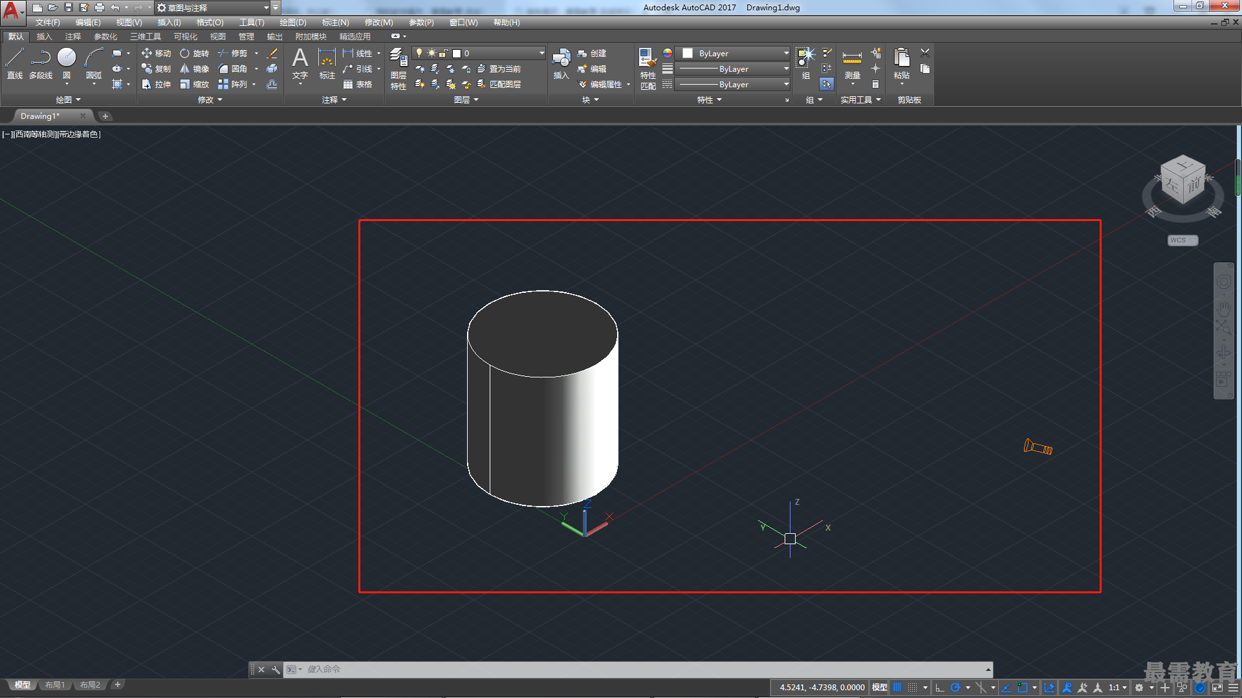This screenshot has width=1242, height=698.
Task: Click the Text (文字) tool
Action: point(300,64)
